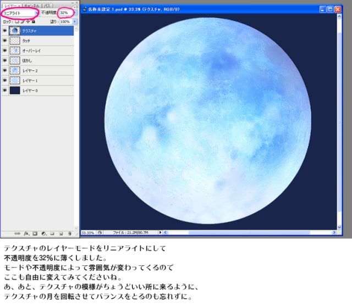Click the new layer icon
This screenshot has width=352, height=307.
pyautogui.click(x=61, y=233)
